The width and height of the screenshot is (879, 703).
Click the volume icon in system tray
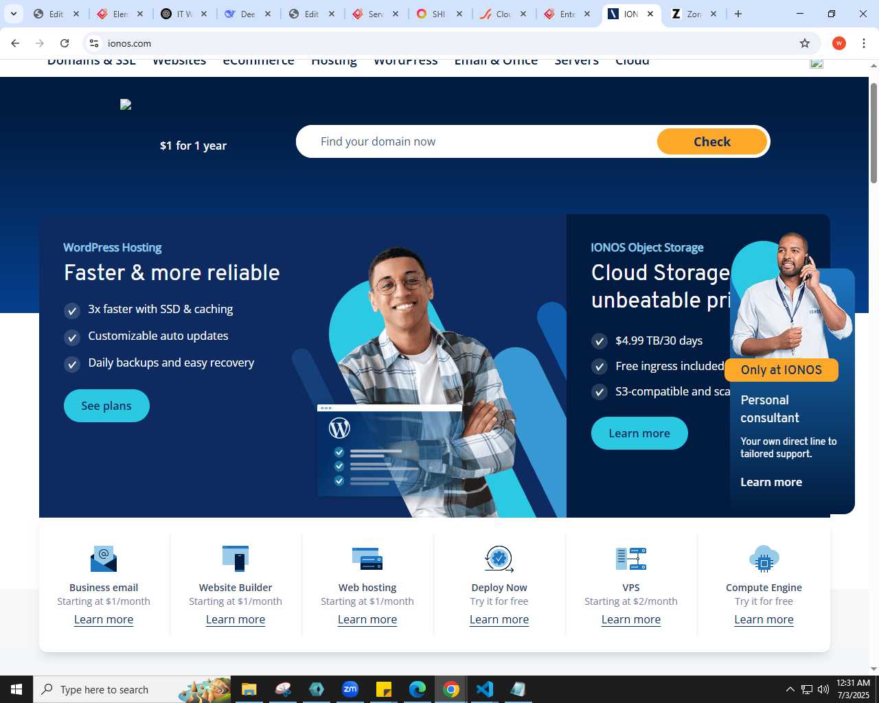pos(823,689)
